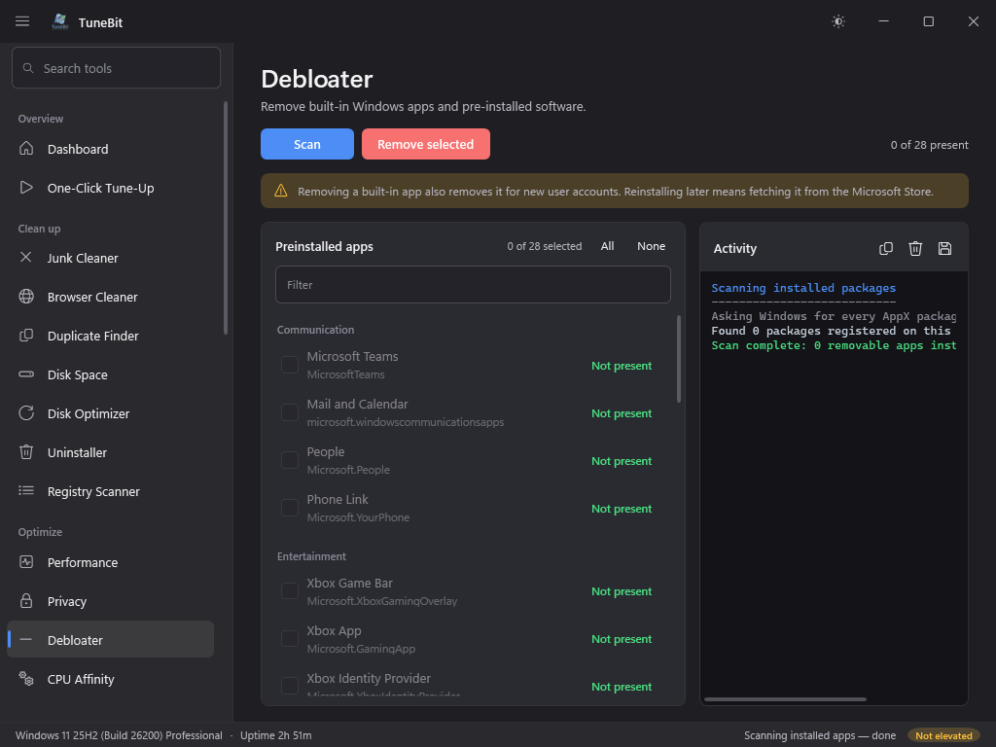Check the Microsoft Teams checkbox
This screenshot has width=996, height=747.
coord(290,366)
